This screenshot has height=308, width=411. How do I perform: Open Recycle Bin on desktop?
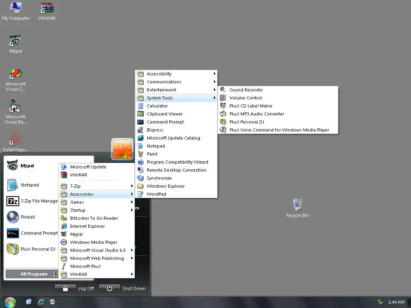click(x=297, y=208)
